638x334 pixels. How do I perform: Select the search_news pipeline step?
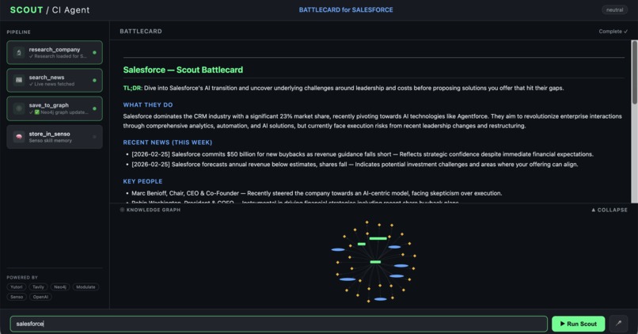55,81
